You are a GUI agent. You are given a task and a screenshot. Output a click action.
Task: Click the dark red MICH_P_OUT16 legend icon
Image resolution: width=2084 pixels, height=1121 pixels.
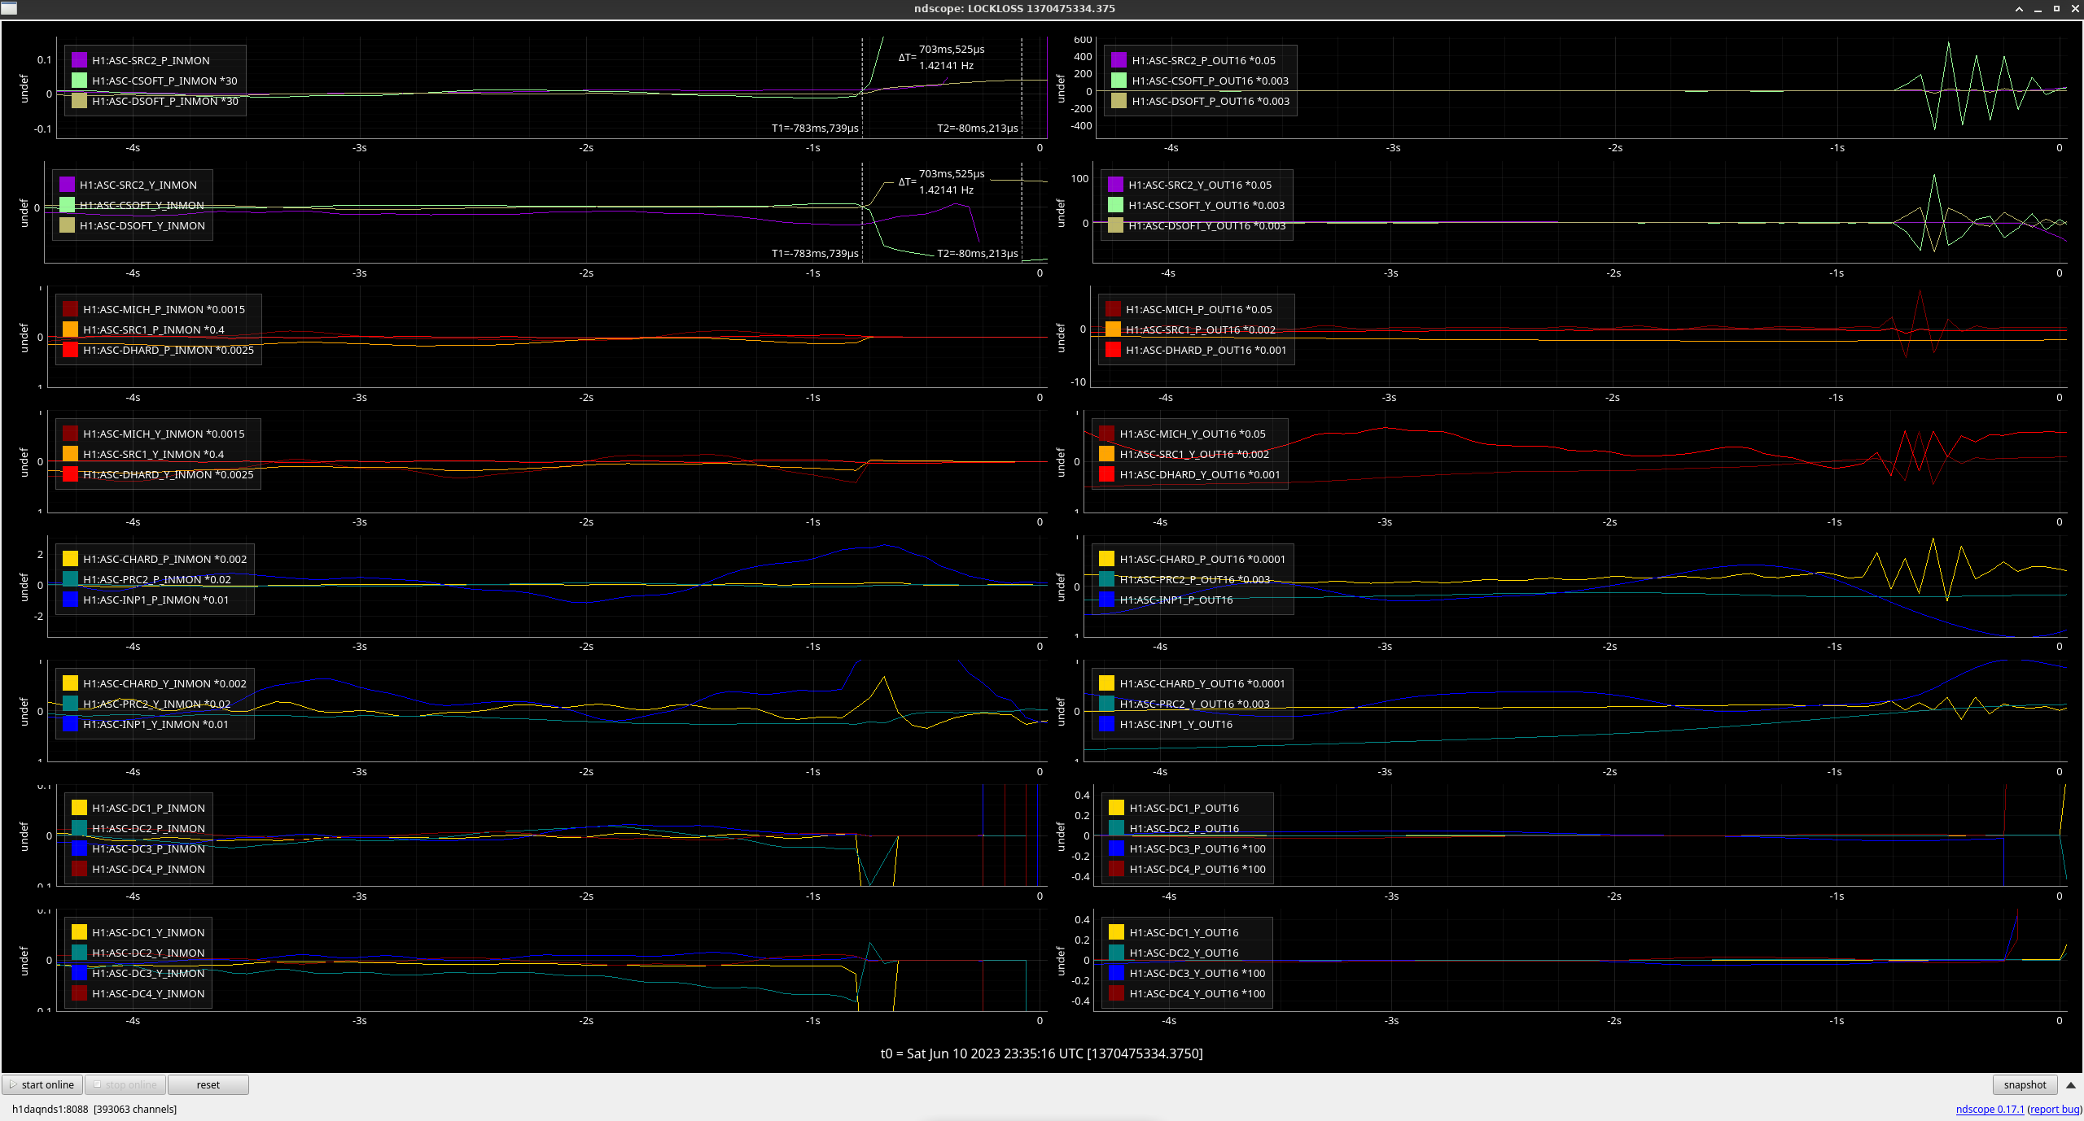(1113, 309)
